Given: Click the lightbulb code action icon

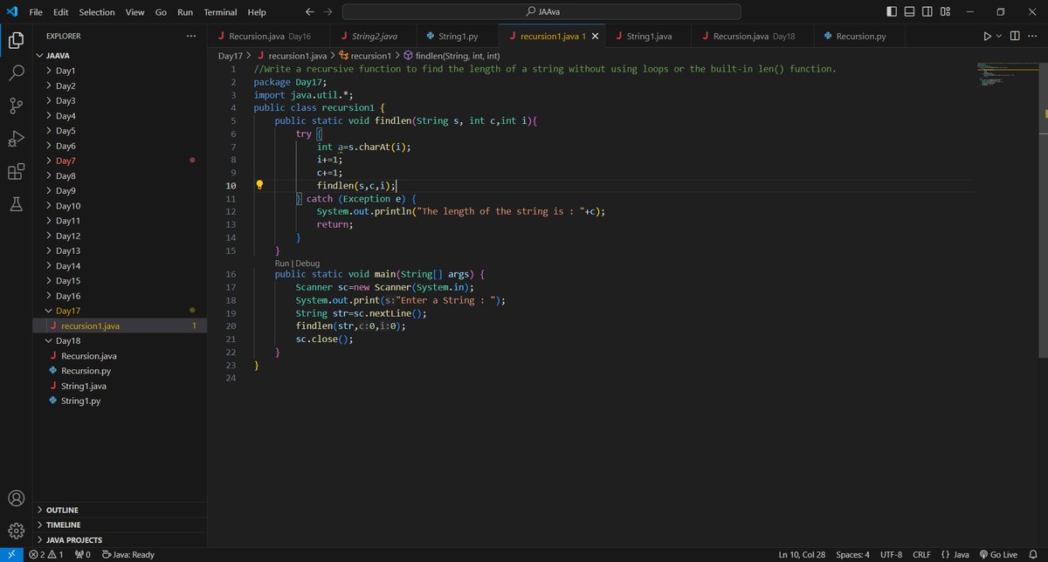Looking at the screenshot, I should [x=259, y=185].
